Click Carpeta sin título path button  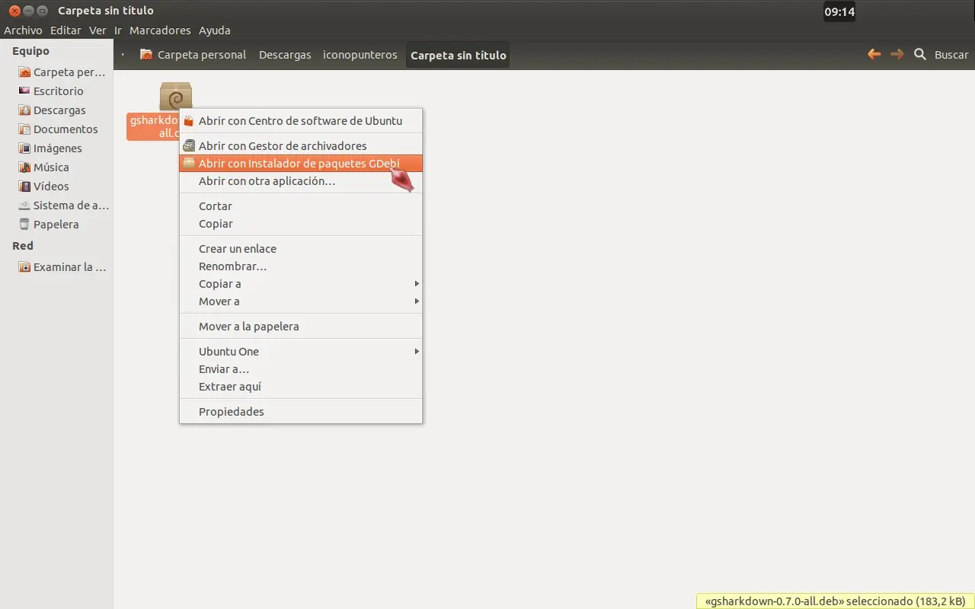[x=458, y=55]
